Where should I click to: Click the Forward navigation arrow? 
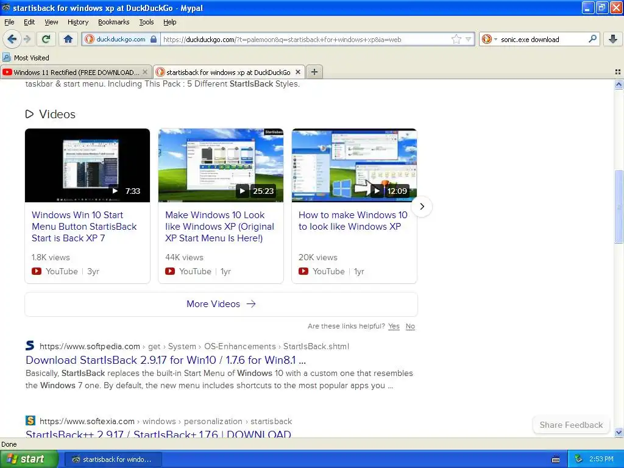coord(27,39)
